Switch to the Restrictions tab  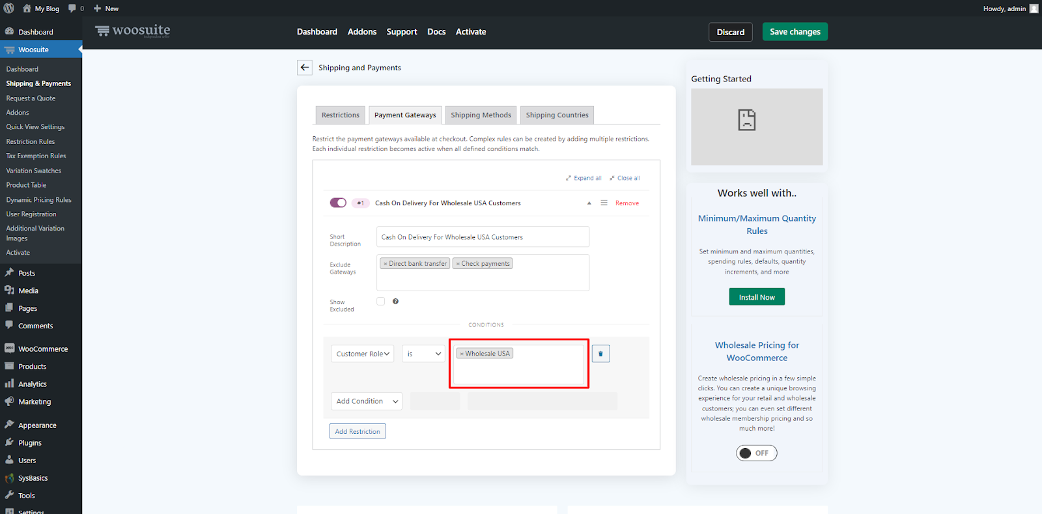[340, 115]
